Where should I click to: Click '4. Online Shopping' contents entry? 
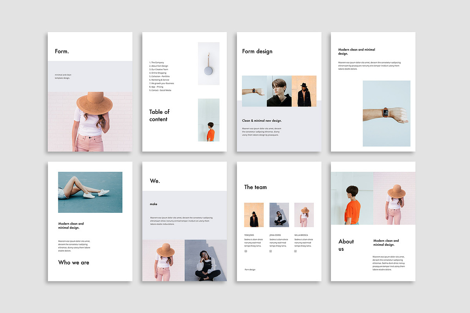[158, 73]
